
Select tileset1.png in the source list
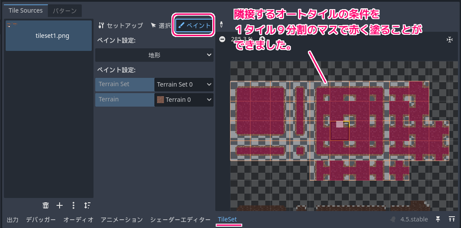click(49, 36)
